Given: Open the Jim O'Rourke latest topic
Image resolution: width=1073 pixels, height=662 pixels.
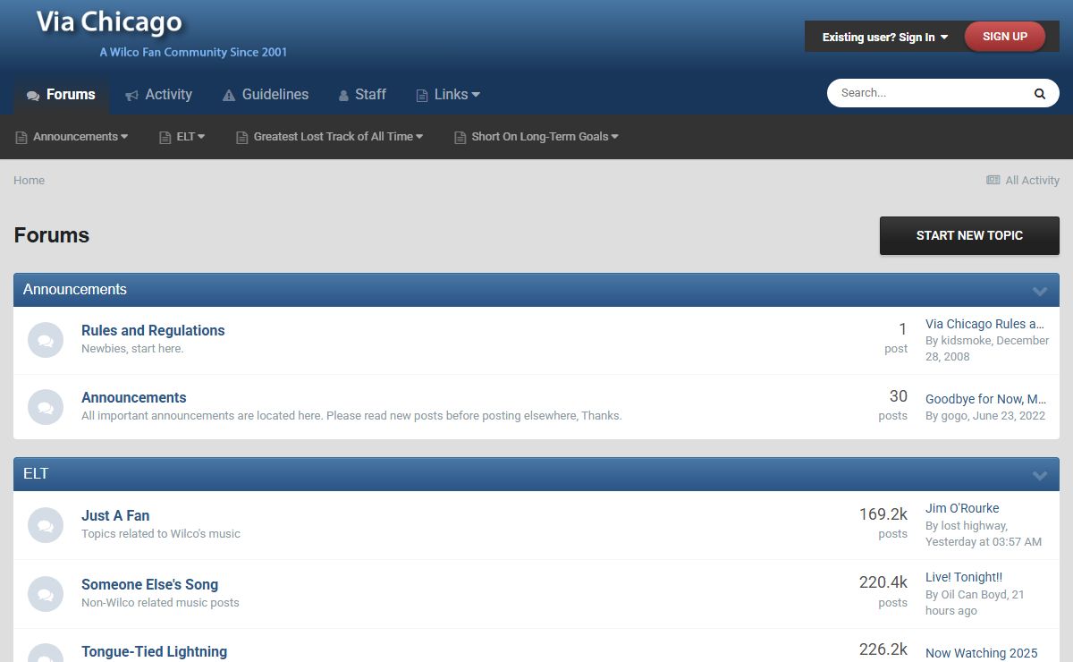Looking at the screenshot, I should [962, 508].
